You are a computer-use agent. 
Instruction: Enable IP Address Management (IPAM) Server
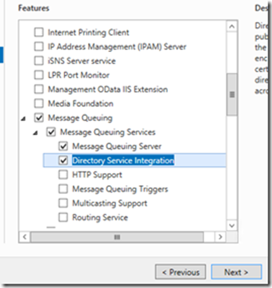tap(39, 47)
